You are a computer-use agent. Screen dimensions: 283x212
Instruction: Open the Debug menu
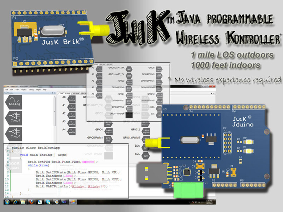31,90
